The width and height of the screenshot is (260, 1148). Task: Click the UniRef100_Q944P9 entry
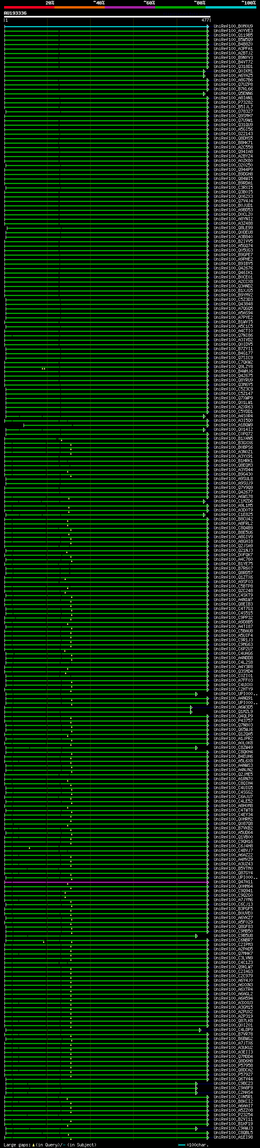[233, 170]
